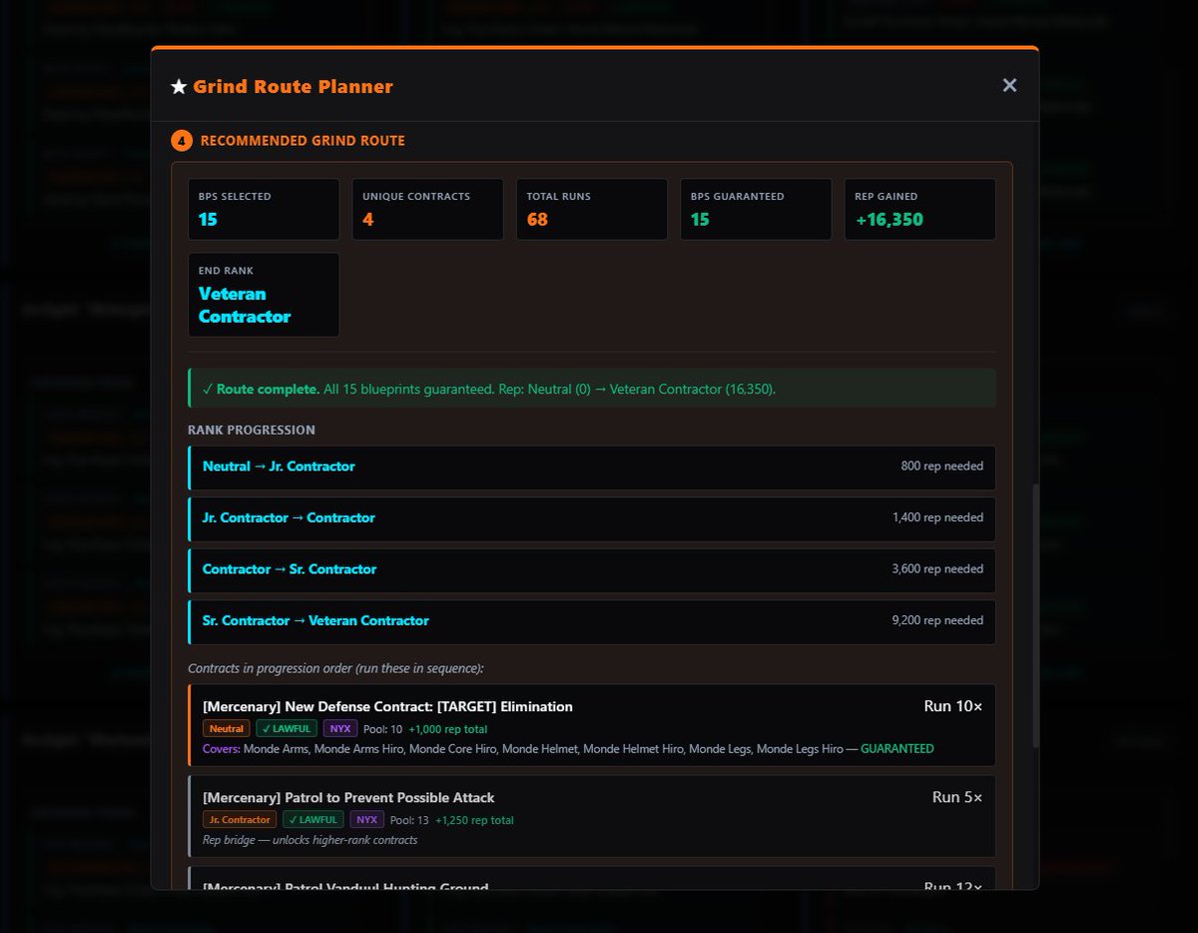Click the +1,000 rep total text
This screenshot has height=933, width=1198.
[x=448, y=729]
